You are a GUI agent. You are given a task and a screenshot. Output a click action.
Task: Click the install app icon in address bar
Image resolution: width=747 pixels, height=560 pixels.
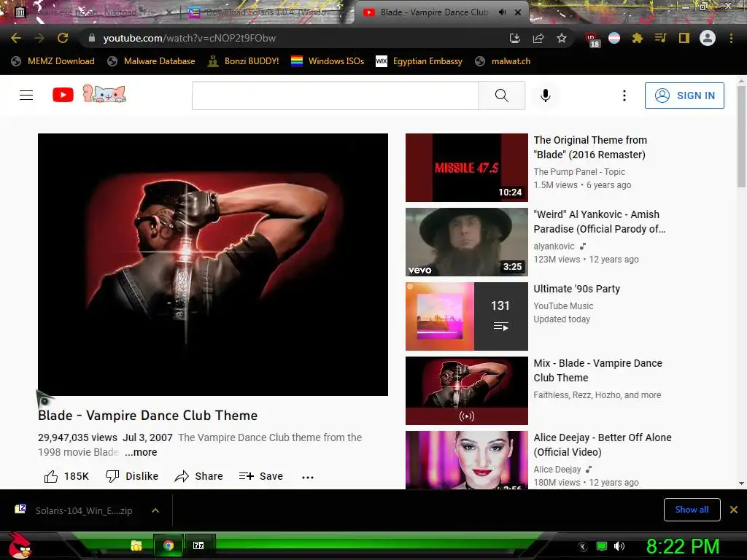click(x=514, y=38)
